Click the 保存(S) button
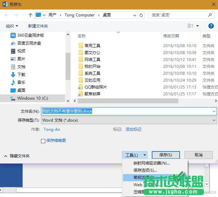Viewport: 218px width, 197px height. pos(165,155)
